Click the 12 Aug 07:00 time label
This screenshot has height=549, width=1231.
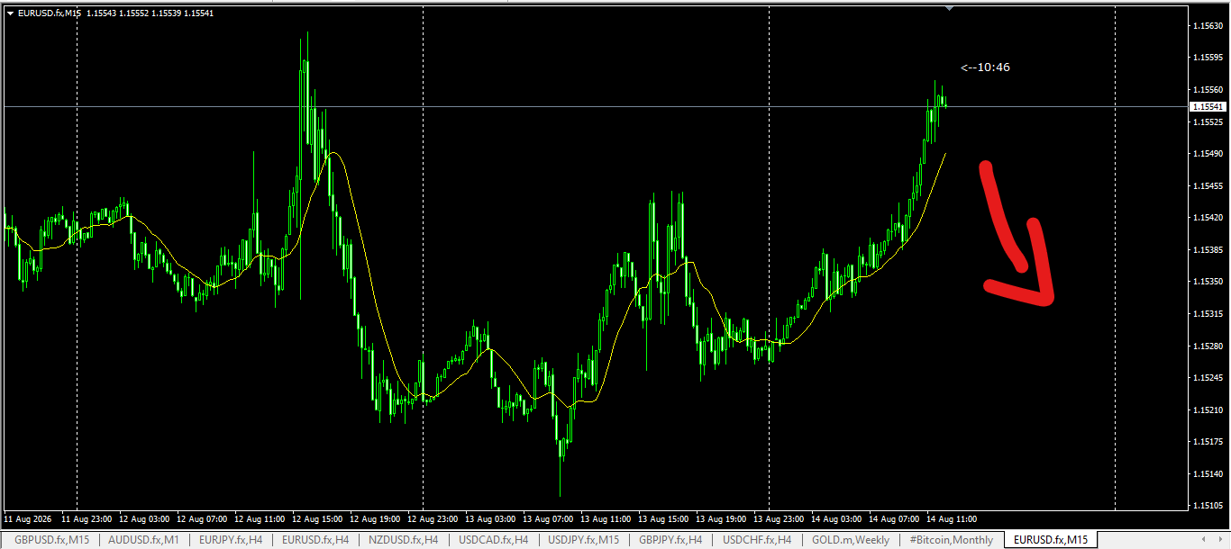tap(202, 519)
